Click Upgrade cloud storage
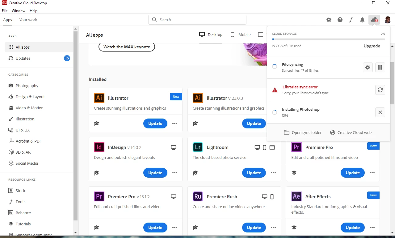 tap(372, 46)
